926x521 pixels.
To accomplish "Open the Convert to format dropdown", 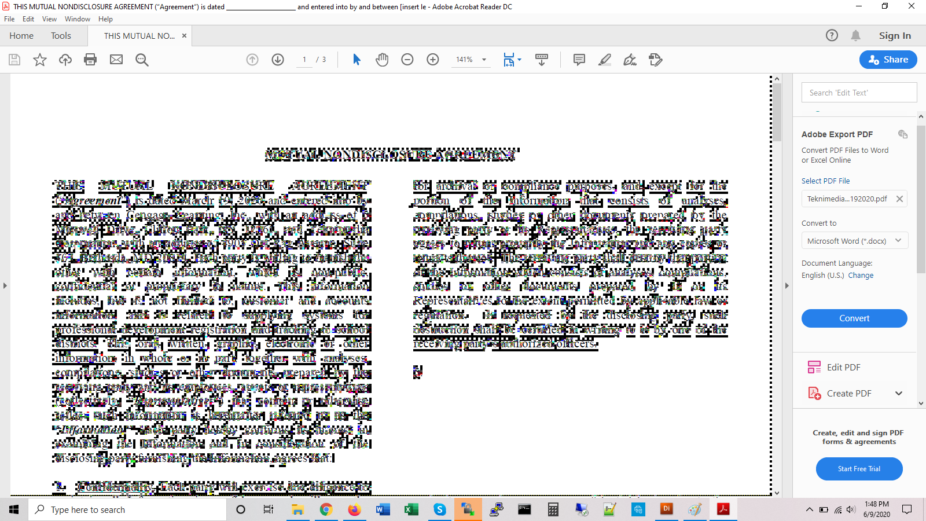I will pyautogui.click(x=854, y=240).
